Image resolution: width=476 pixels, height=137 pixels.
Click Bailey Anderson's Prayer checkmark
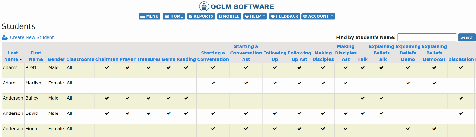(x=128, y=98)
